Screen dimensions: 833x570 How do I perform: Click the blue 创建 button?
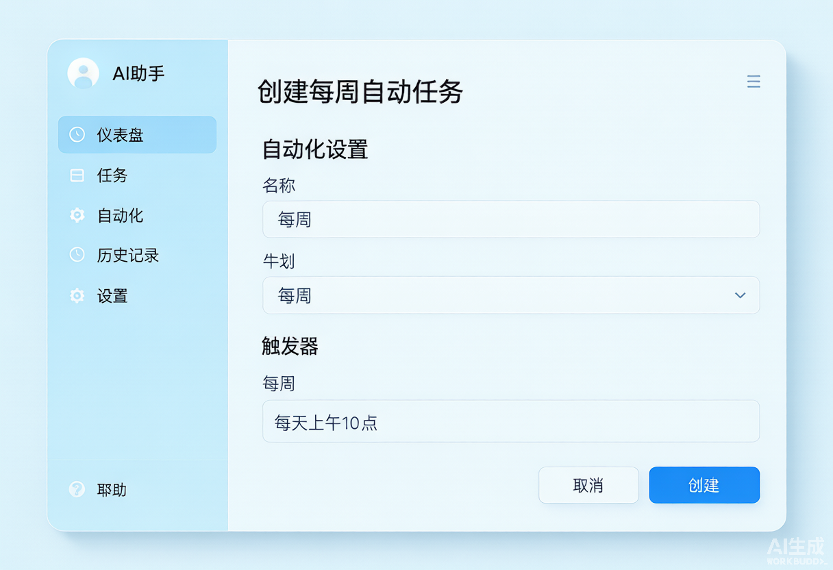704,485
